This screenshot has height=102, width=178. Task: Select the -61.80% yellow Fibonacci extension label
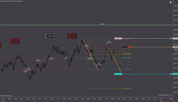pyautogui.click(x=126, y=88)
